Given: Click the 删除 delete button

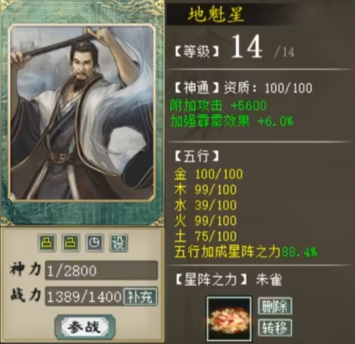Looking at the screenshot, I should coord(275,307).
